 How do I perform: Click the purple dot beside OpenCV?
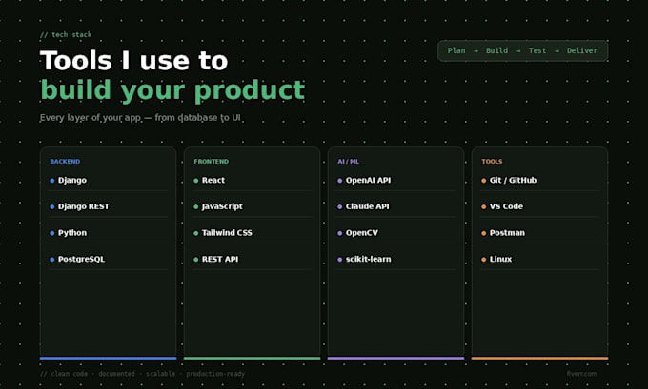[339, 233]
